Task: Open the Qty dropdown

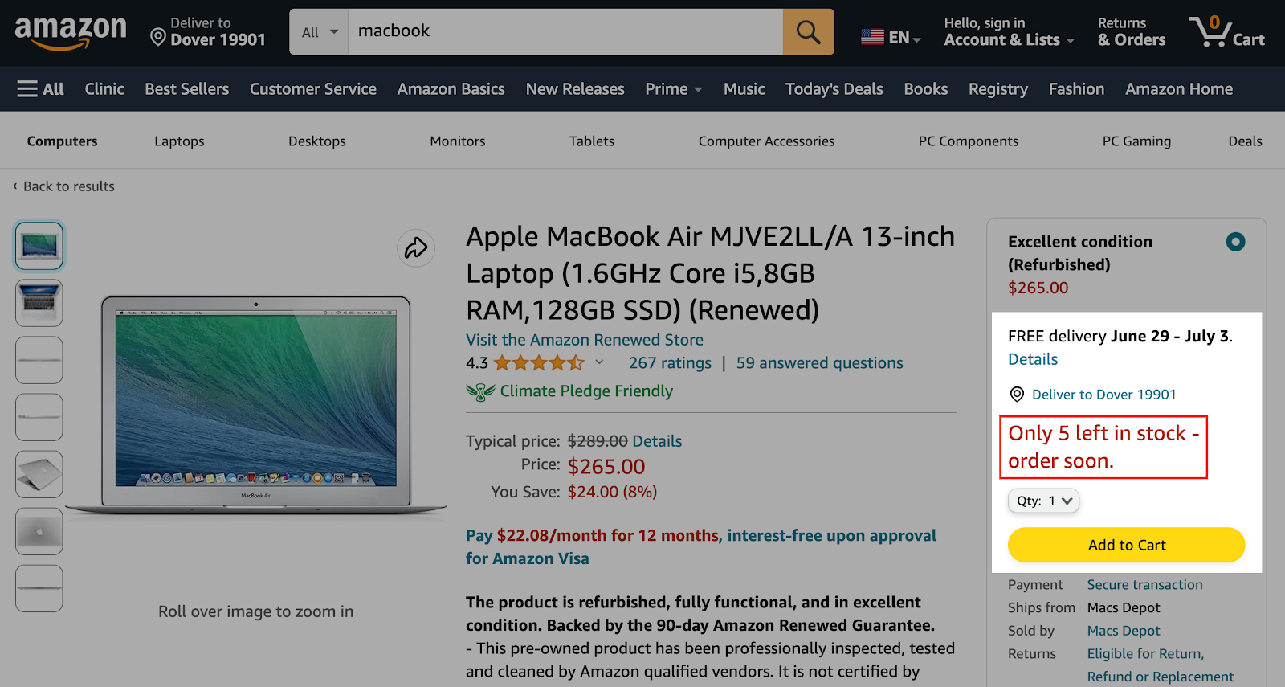Action: tap(1042, 501)
